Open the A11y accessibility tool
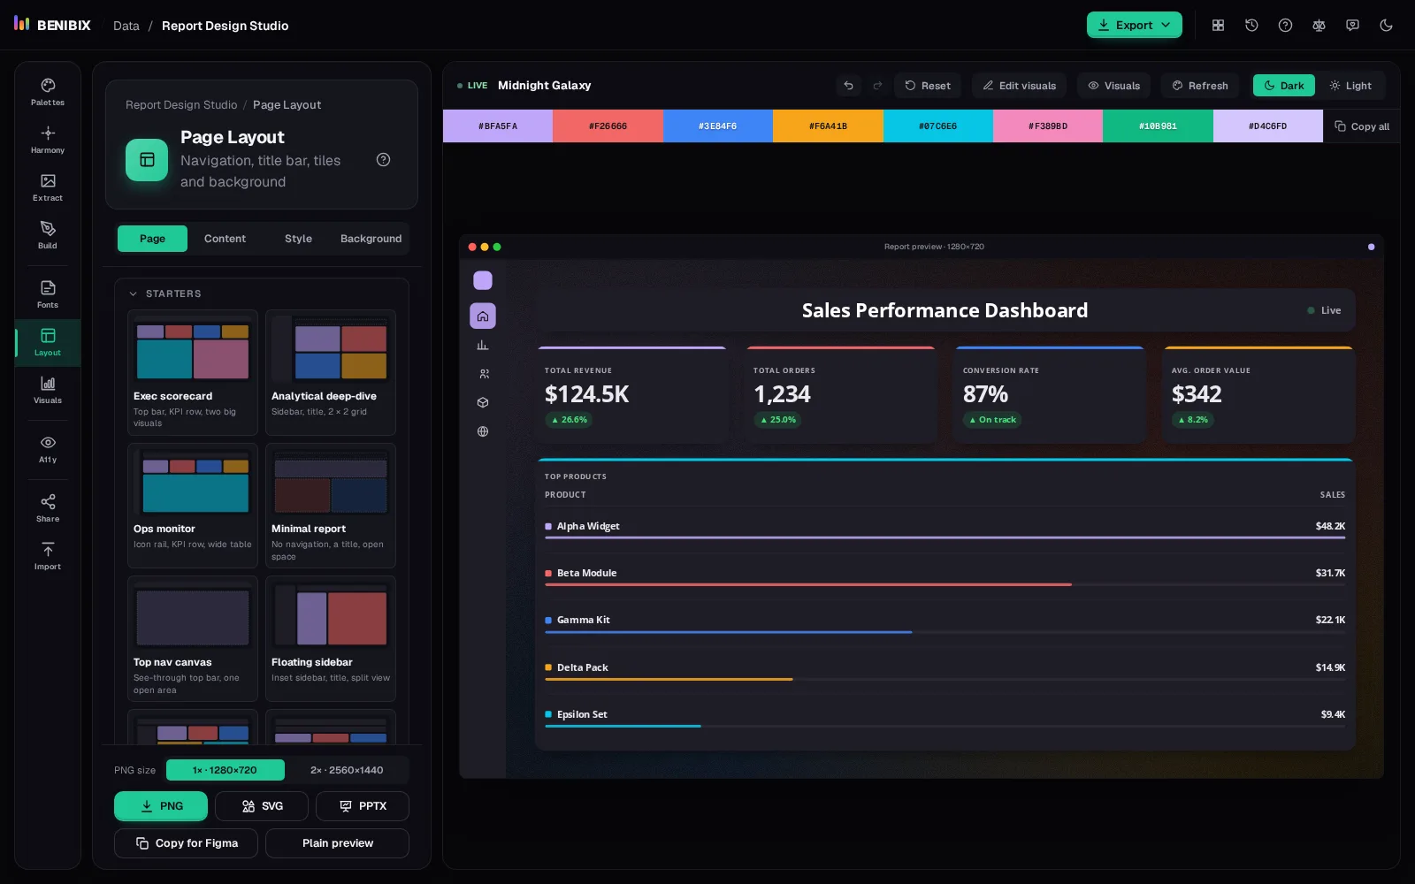 pos(48,449)
